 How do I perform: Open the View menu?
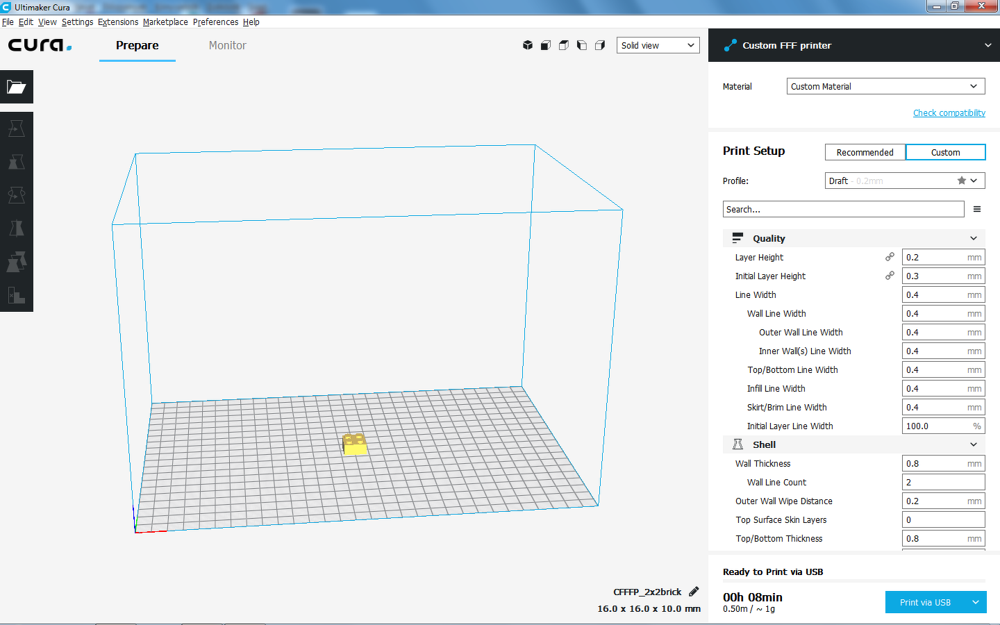click(x=47, y=22)
